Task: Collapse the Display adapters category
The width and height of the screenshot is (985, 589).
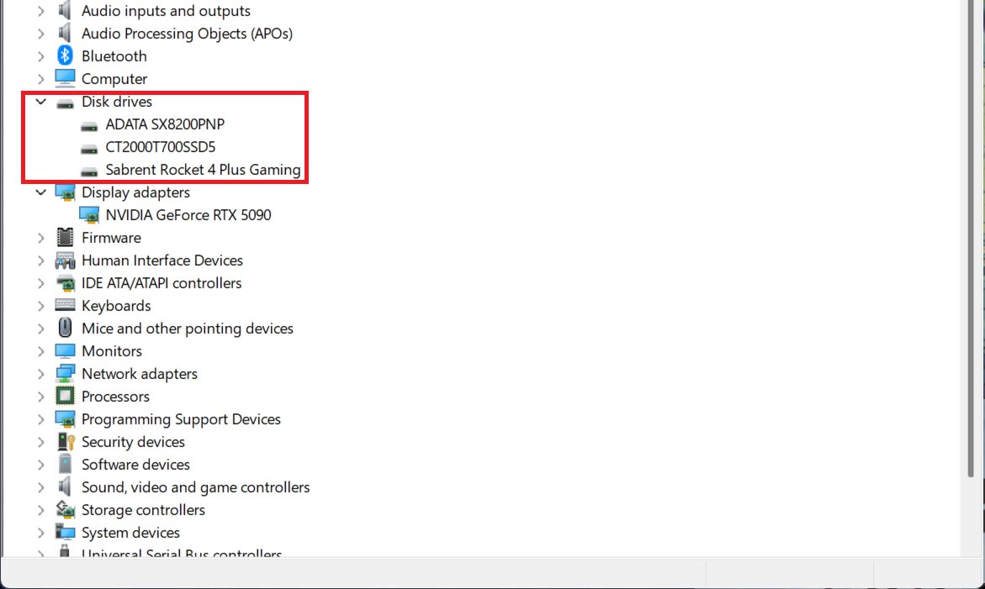Action: pyautogui.click(x=41, y=192)
